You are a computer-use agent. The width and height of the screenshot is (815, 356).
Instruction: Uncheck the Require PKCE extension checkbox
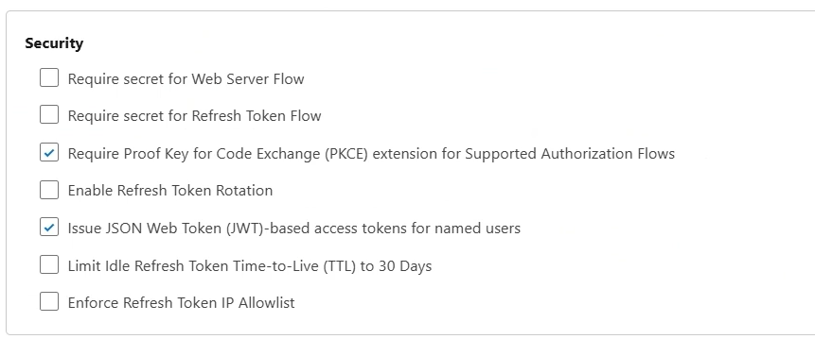pyautogui.click(x=49, y=153)
